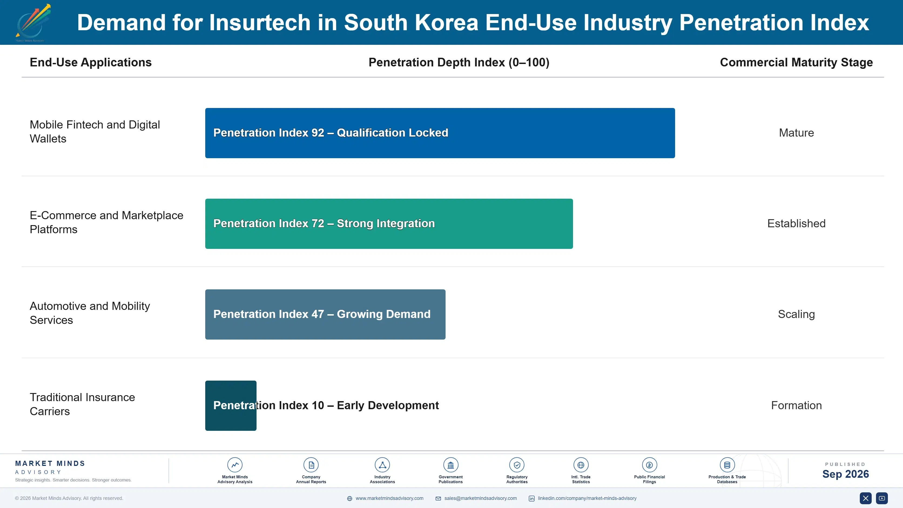Click the 'Mature' maturity stage text

tap(796, 133)
